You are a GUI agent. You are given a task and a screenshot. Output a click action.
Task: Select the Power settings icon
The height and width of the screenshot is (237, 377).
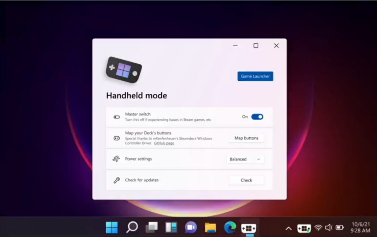pos(116,159)
